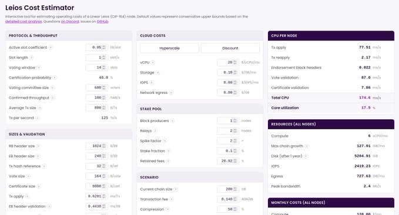Show info for Confirmed throughput

(x=53, y=98)
